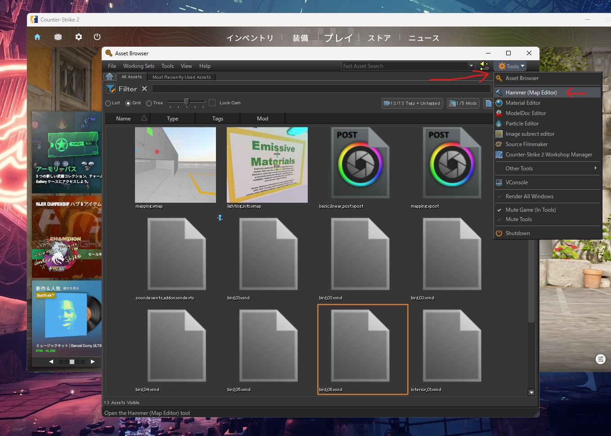Switch to Most Recently Used Assets tab
This screenshot has width=611, height=436.
coord(181,77)
